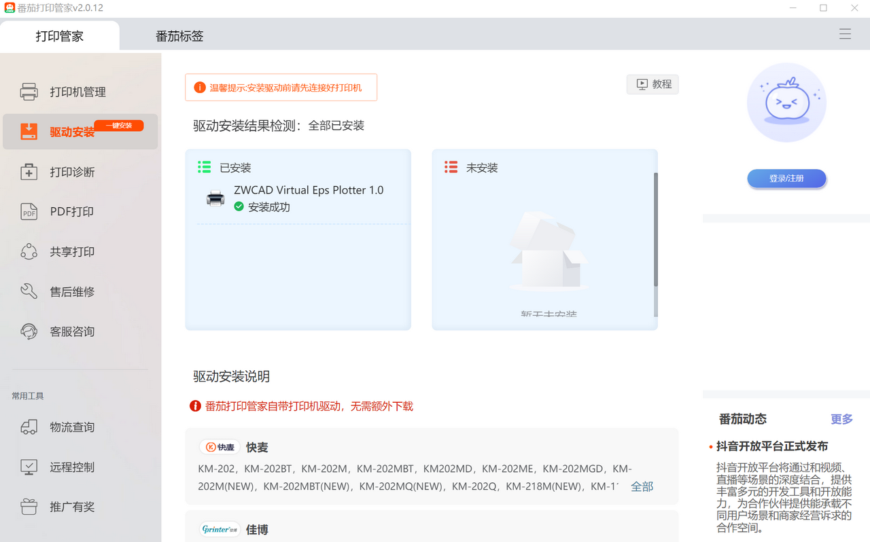Click the 快麦 brand logo
870x542 pixels.
click(x=220, y=446)
